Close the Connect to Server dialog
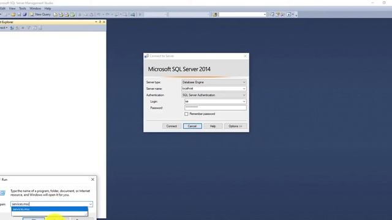Screen dimensions: 392x220 pos(245,56)
